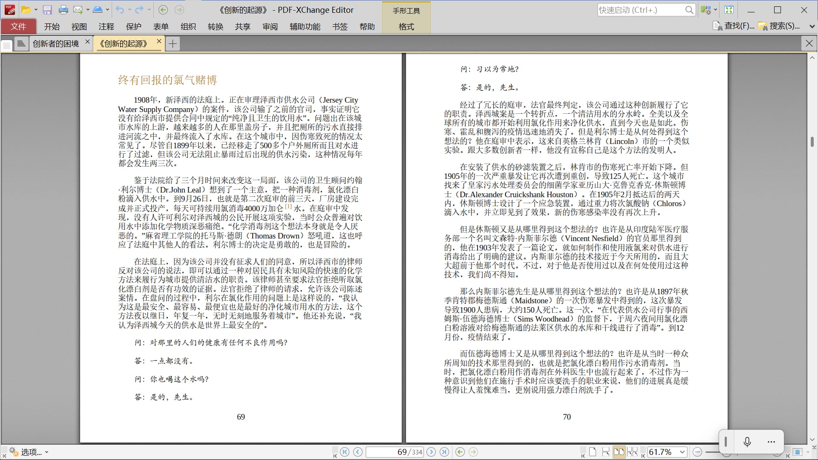Expand the Open folder dropdown arrow
Screen dimensions: 818x460
(36, 10)
